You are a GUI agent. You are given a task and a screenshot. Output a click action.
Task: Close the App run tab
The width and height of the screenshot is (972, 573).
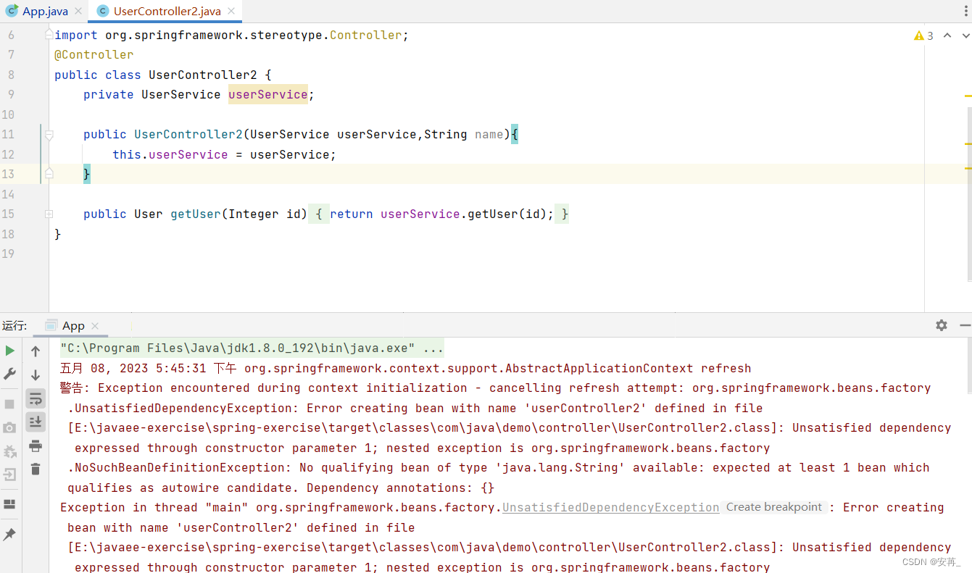pos(95,326)
